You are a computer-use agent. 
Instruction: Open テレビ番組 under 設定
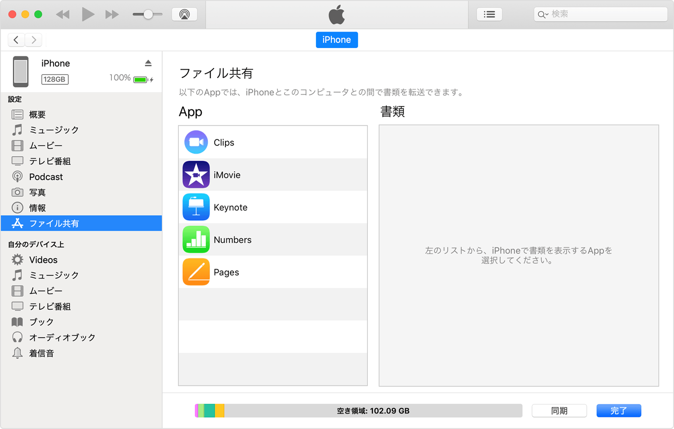(81, 161)
